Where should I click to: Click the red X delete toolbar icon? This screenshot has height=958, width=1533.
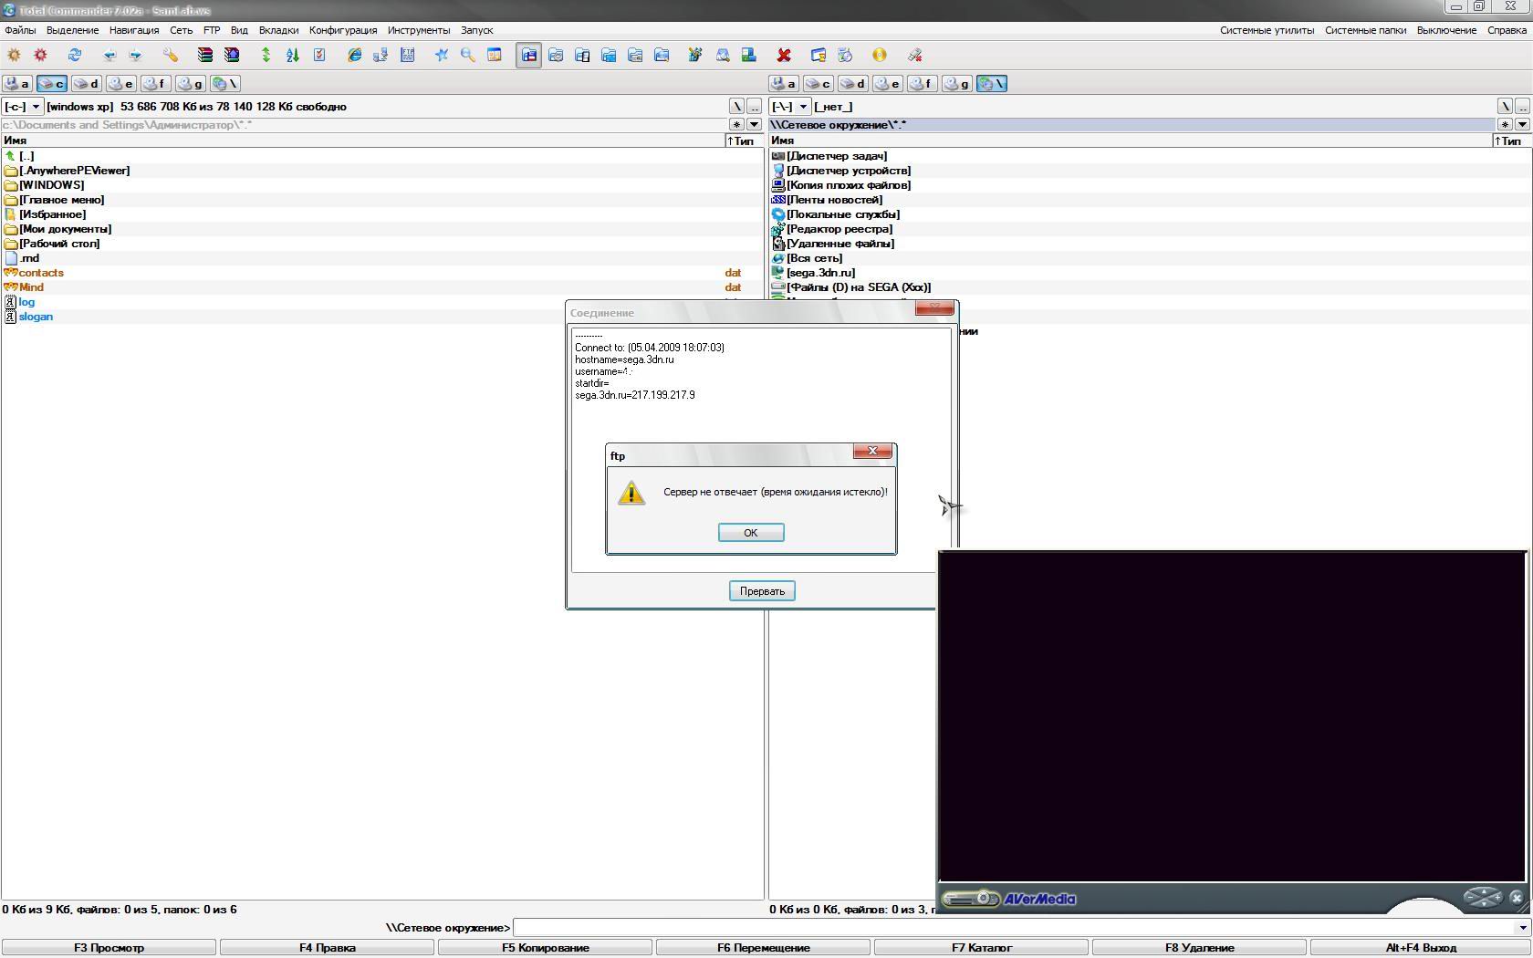(x=784, y=55)
